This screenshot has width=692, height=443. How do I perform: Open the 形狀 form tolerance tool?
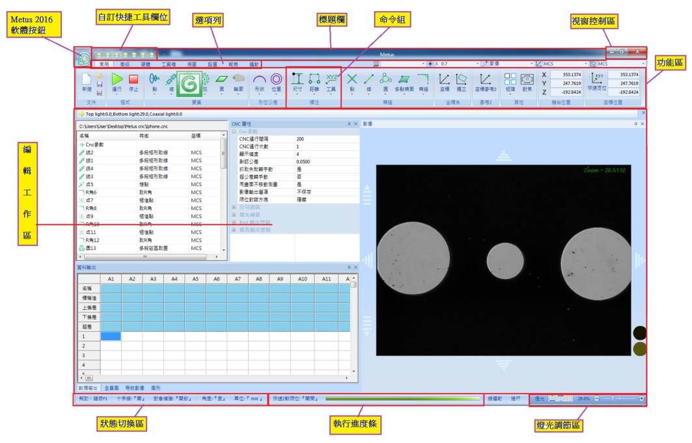260,83
